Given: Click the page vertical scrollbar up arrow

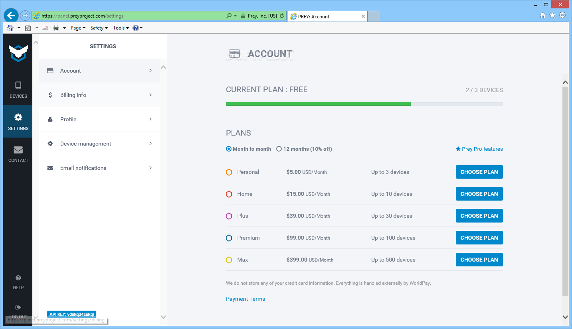Looking at the screenshot, I should click(565, 82).
